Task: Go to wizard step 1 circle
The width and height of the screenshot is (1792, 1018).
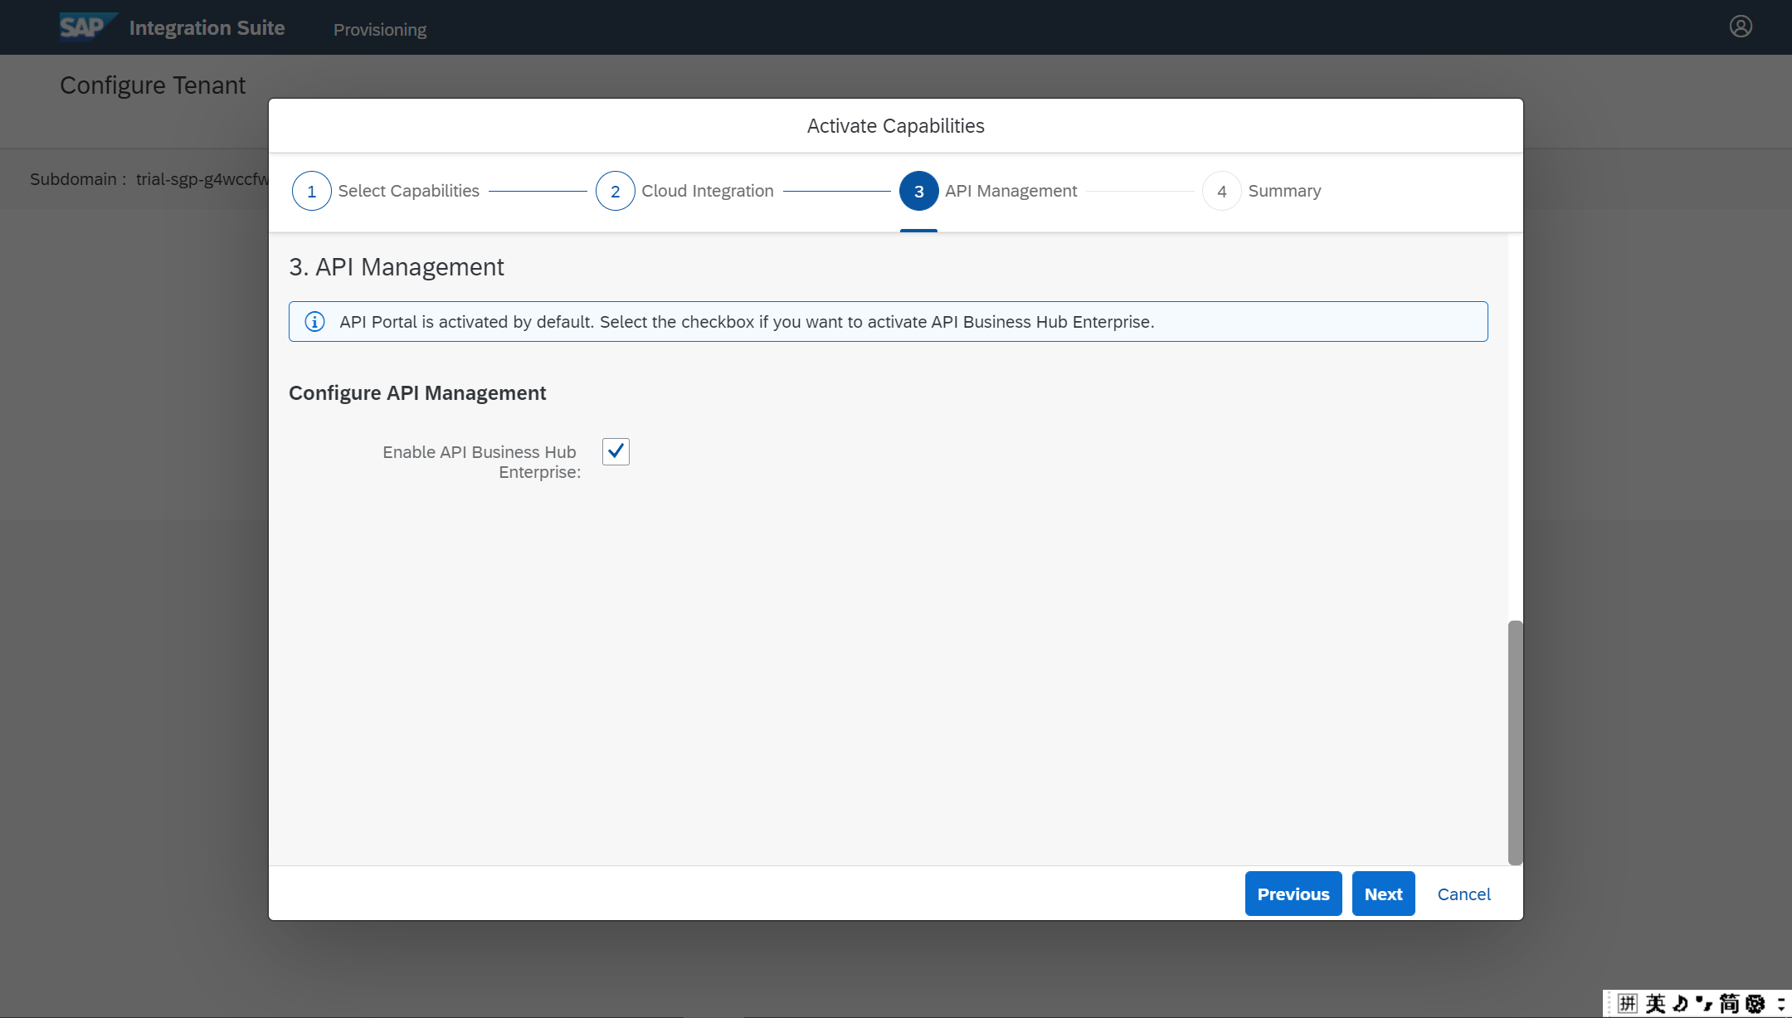Action: (x=312, y=191)
